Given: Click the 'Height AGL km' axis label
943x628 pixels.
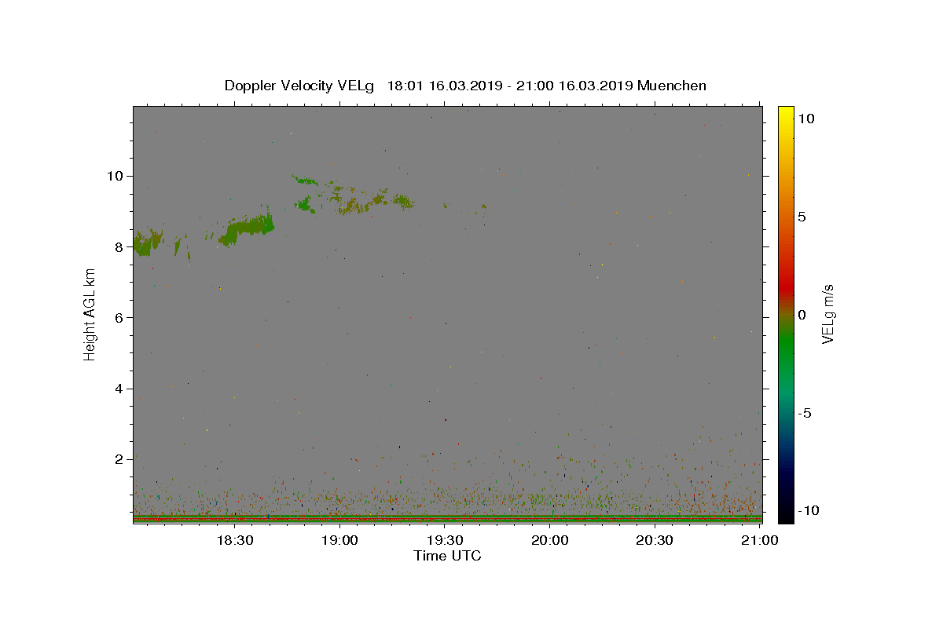Looking at the screenshot, I should click(90, 314).
